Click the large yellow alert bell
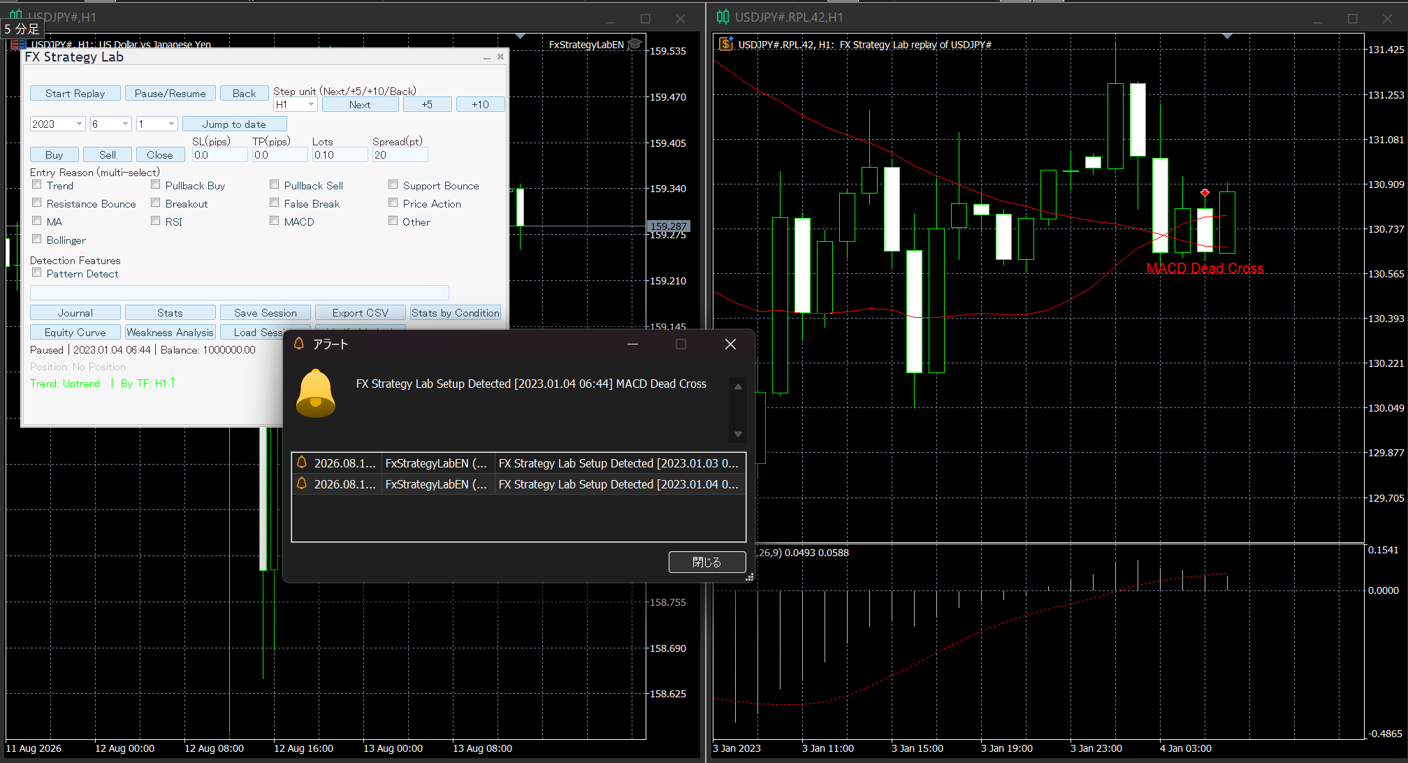 click(x=316, y=393)
